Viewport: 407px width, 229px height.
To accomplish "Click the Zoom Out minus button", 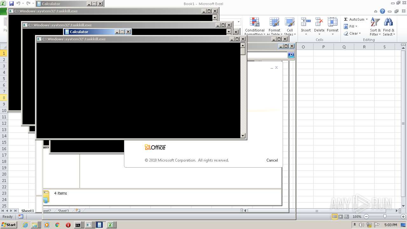I will pyautogui.click(x=366, y=217).
